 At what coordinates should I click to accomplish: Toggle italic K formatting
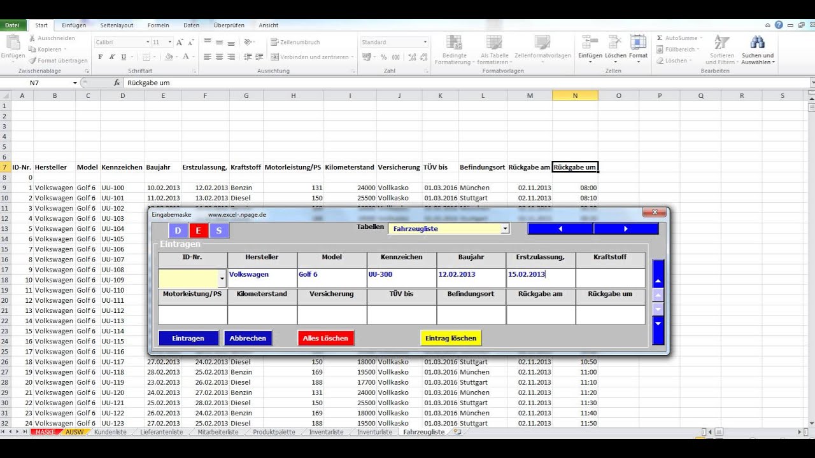point(112,57)
